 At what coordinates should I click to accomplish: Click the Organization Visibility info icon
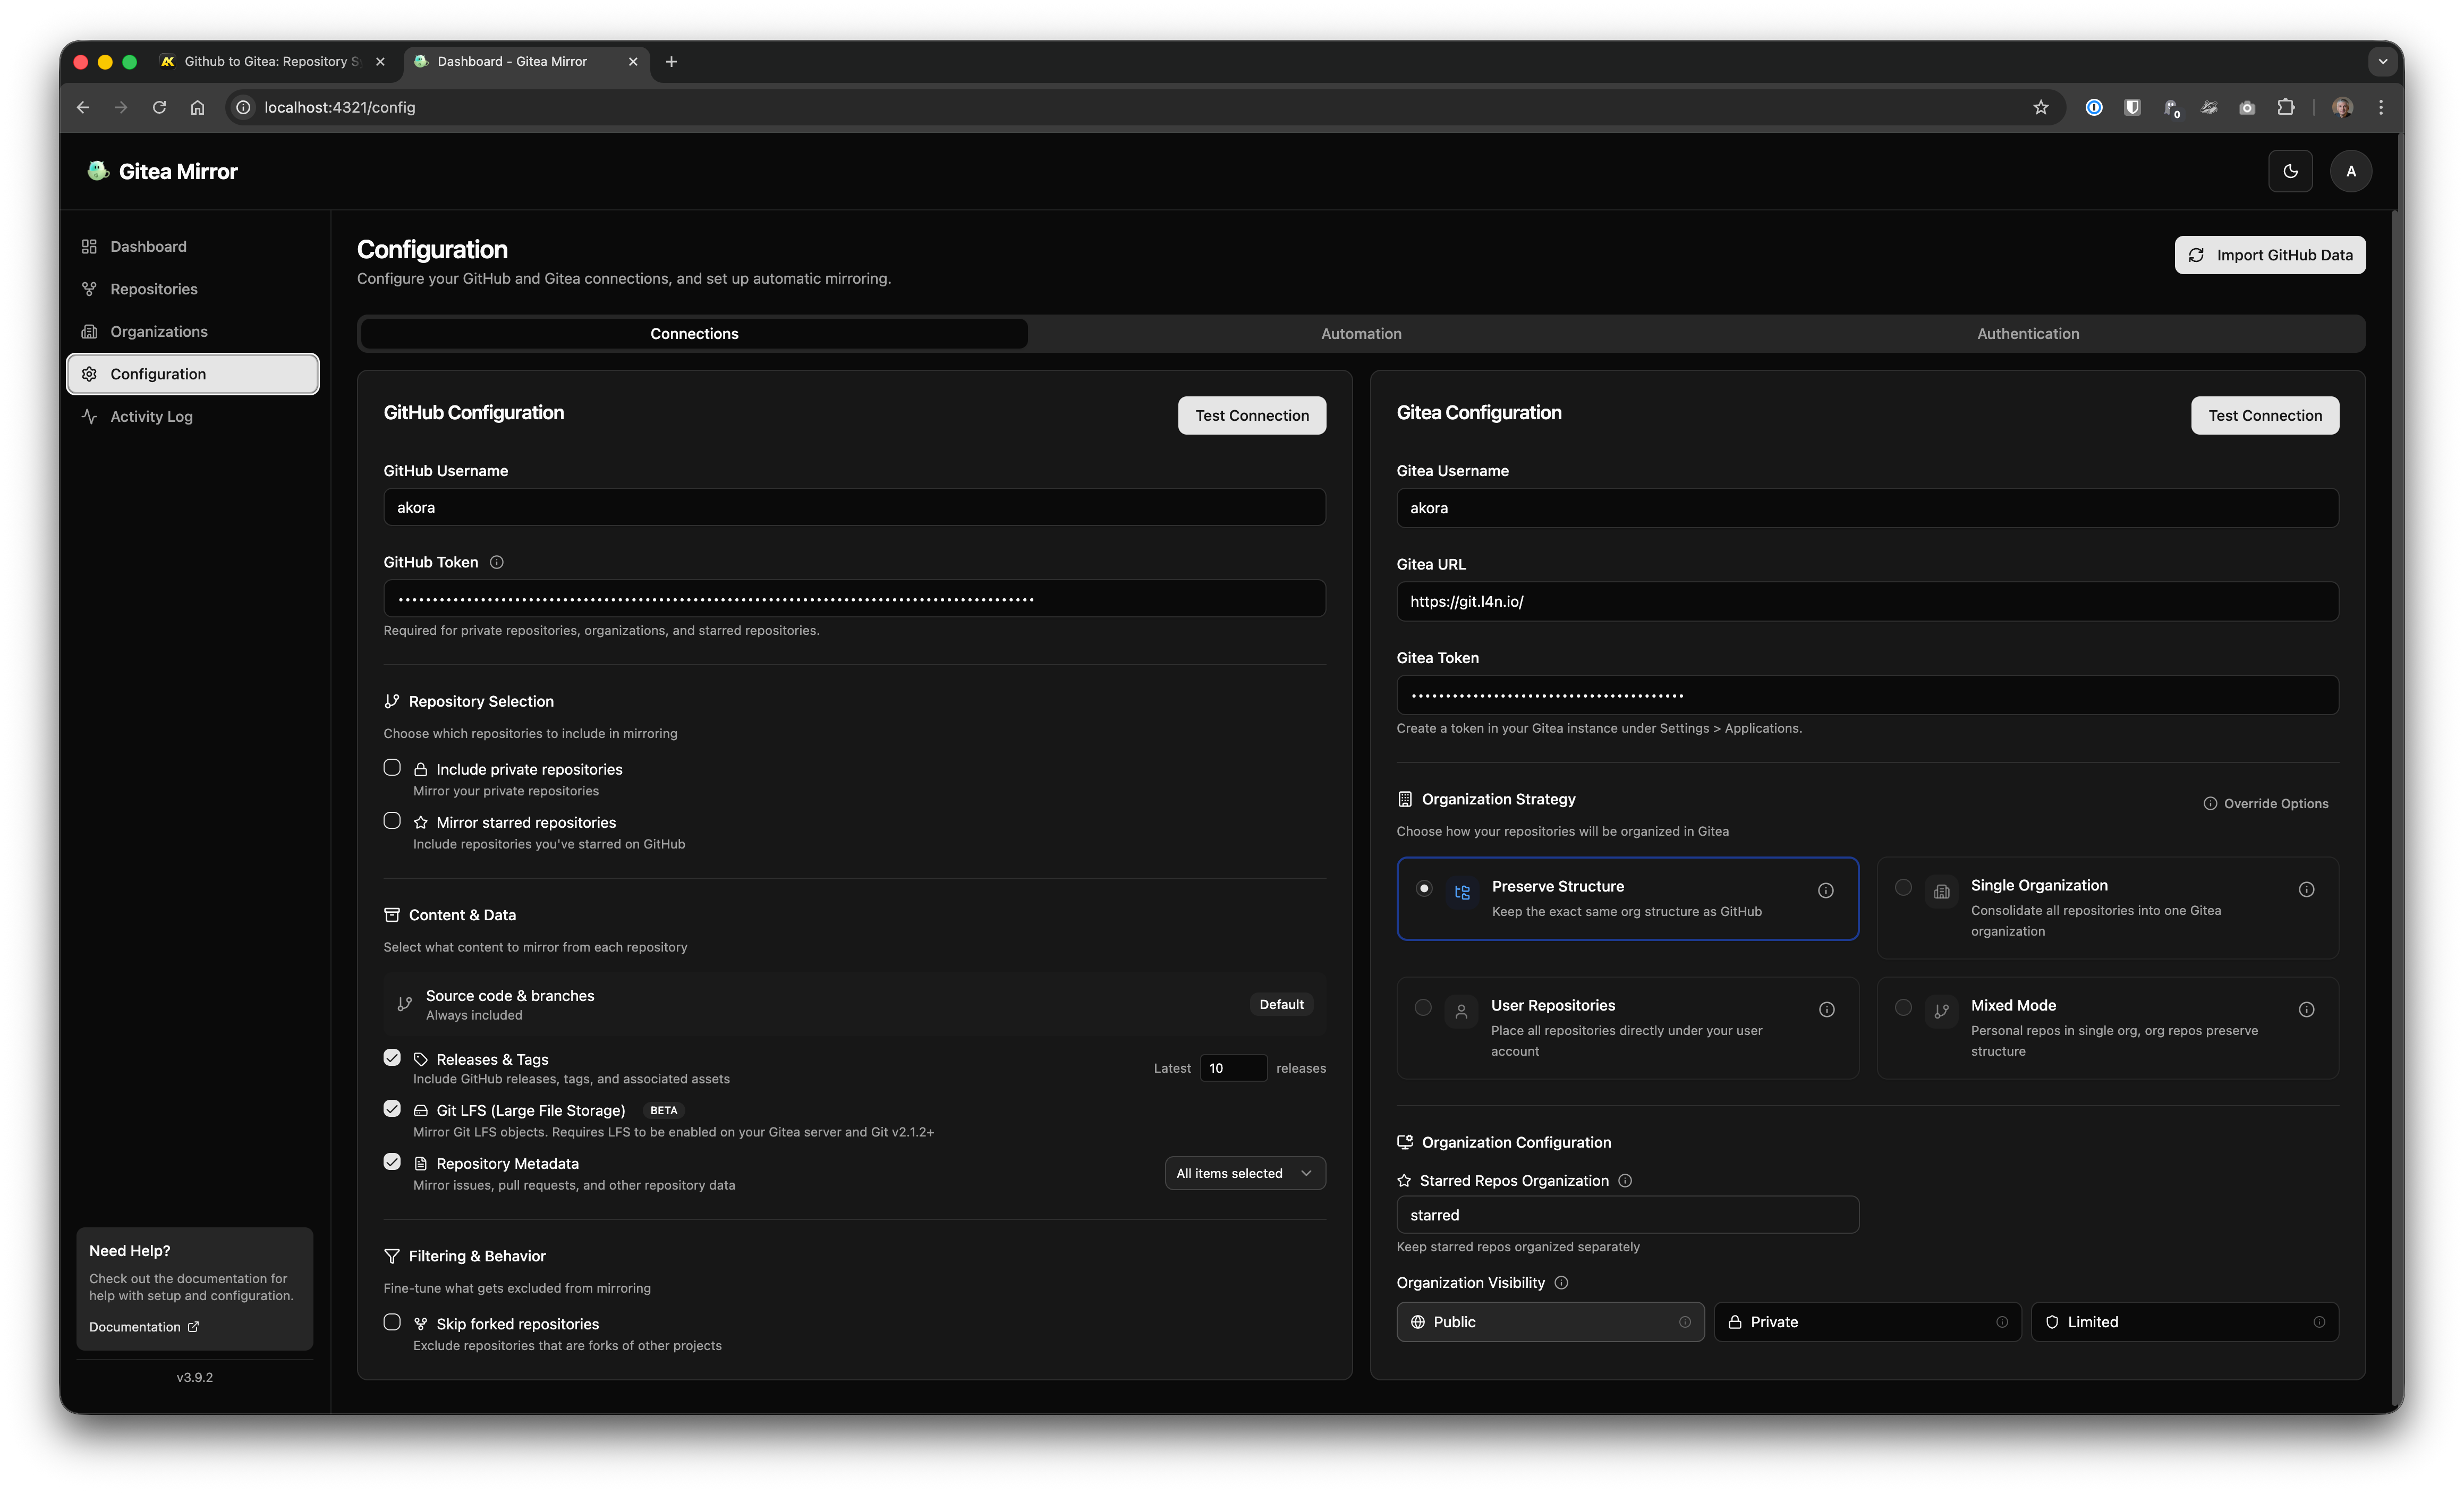click(x=1561, y=1282)
